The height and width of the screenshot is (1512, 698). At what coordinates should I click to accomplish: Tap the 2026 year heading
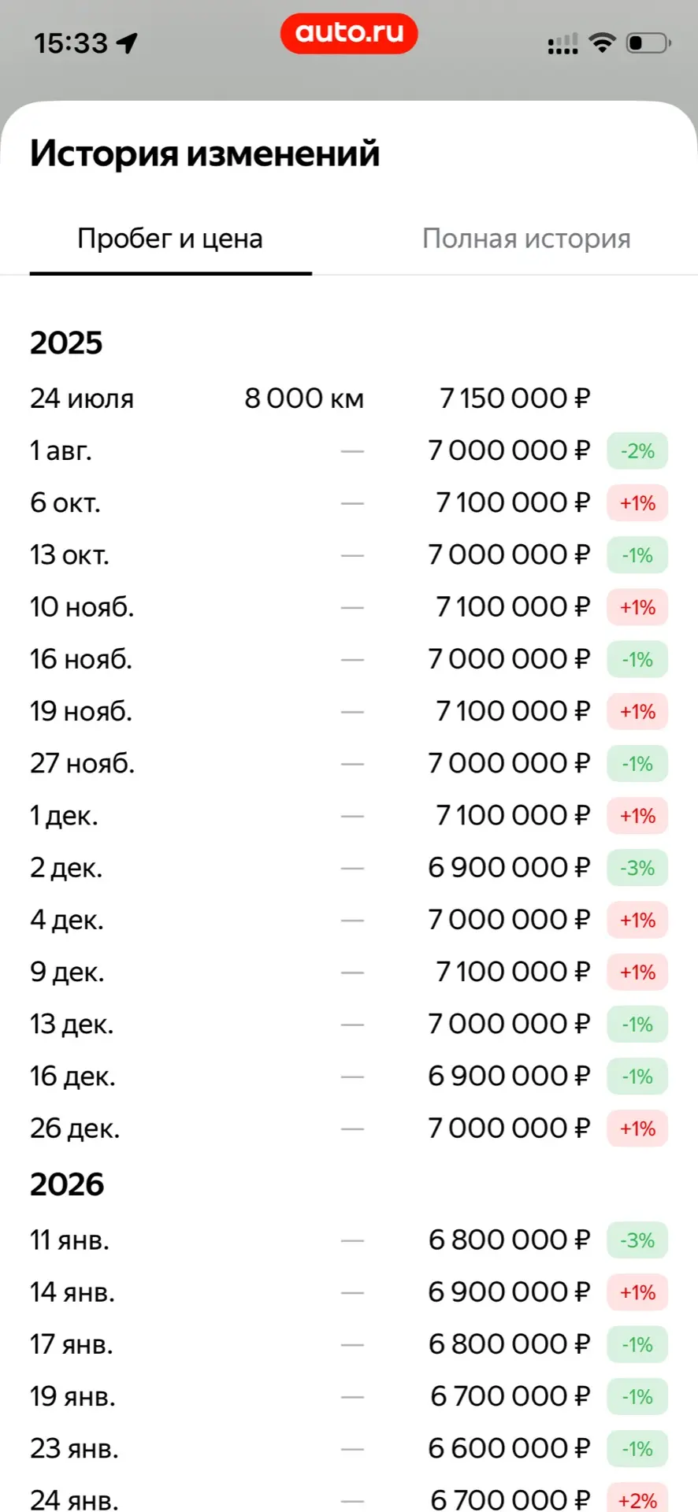coord(67,1184)
